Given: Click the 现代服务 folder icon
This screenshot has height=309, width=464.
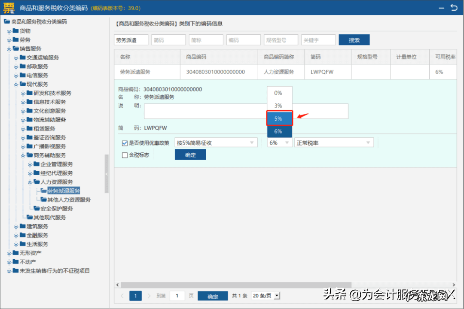Looking at the screenshot, I should 24,84.
